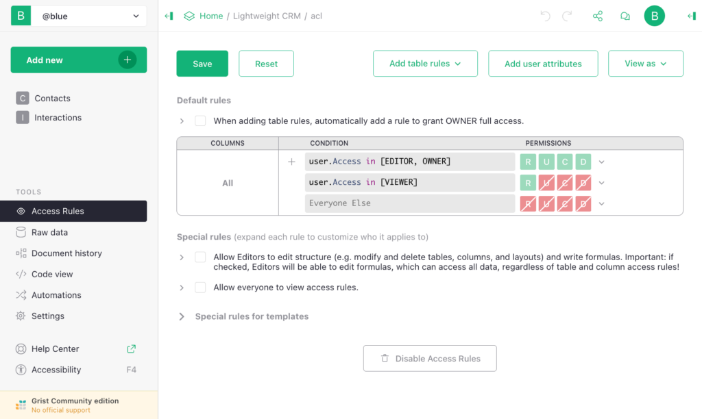Toggle the right panel arrow icon
702x419 pixels.
pos(691,16)
